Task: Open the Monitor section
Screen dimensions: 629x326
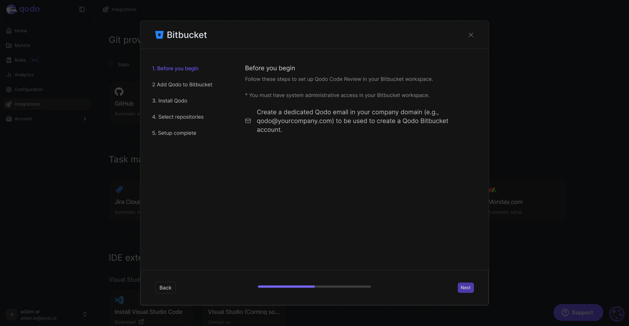Action: point(47,45)
